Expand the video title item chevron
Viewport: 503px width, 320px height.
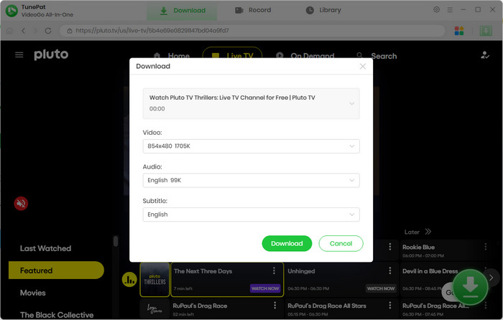pyautogui.click(x=352, y=103)
